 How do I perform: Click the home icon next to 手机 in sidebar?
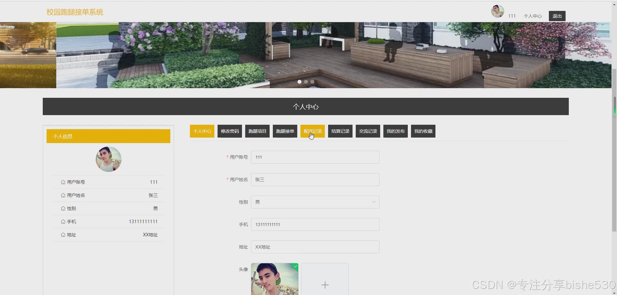coord(63,222)
